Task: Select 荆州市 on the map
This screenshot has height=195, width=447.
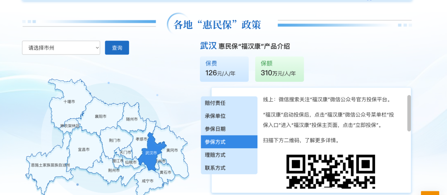Action: (x=114, y=171)
